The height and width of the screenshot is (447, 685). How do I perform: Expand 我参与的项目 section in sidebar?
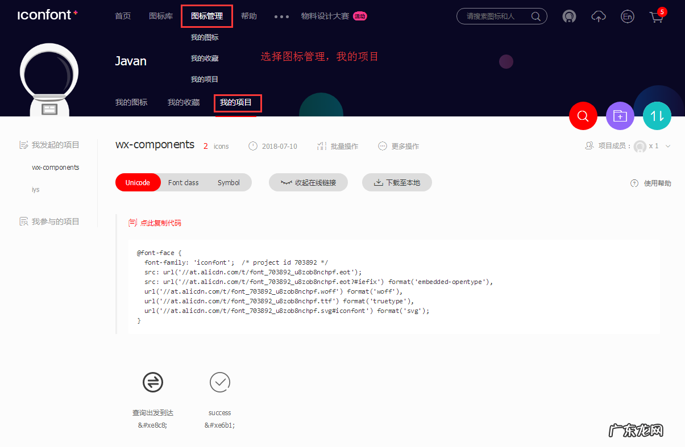[54, 221]
